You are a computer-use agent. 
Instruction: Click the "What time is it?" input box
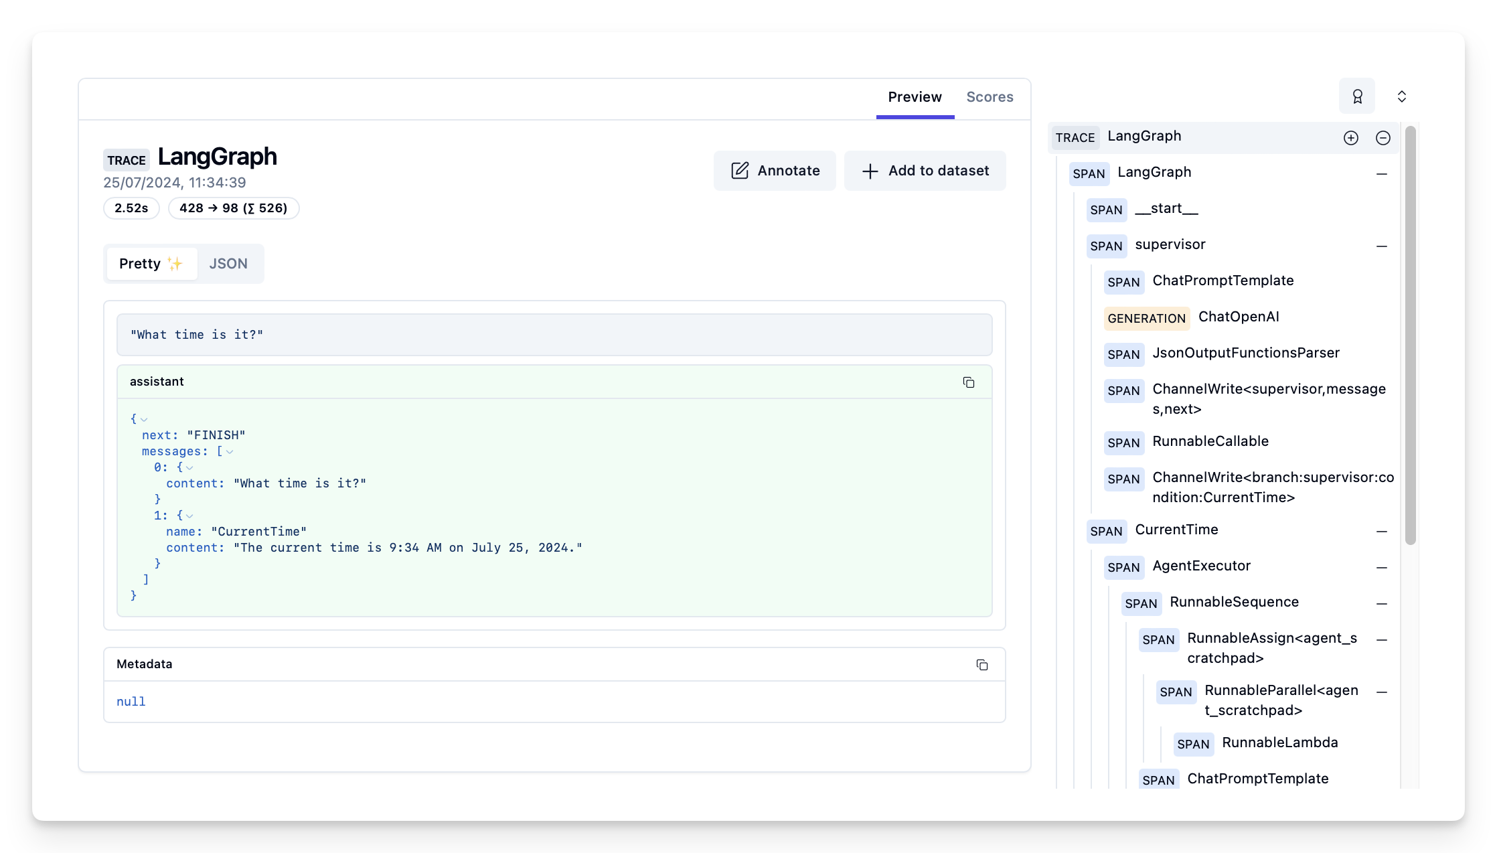coord(554,335)
